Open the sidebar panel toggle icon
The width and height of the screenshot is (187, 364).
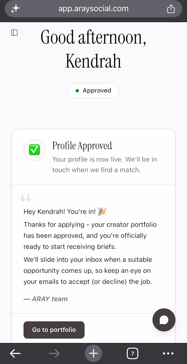[x=15, y=32]
